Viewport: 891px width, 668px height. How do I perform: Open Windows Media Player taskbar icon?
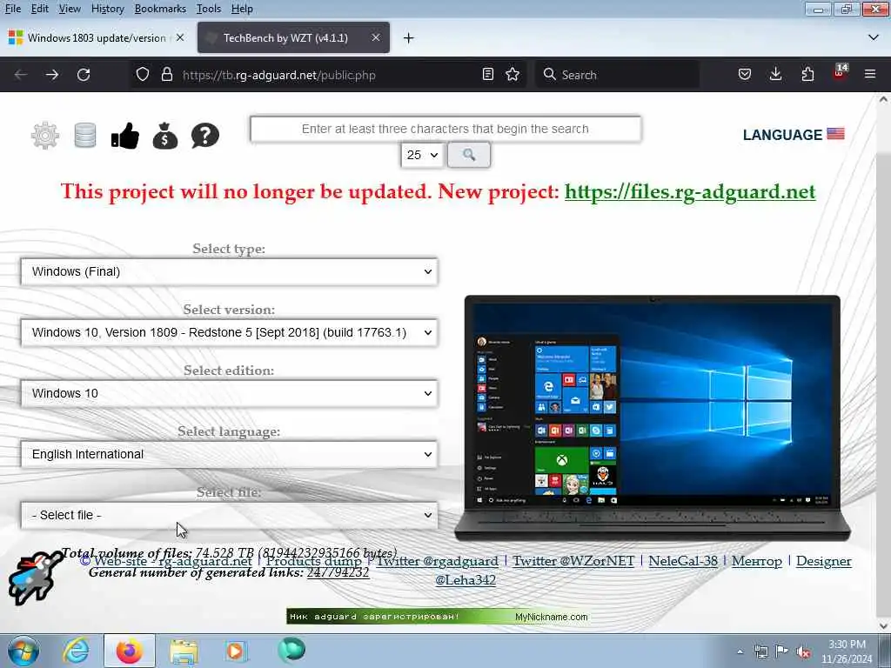tap(235, 651)
